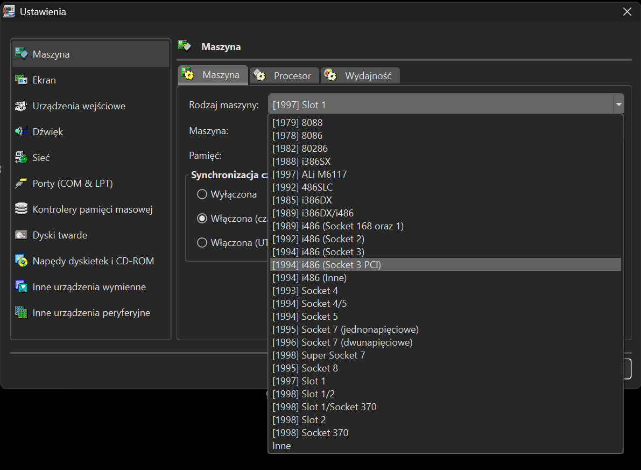This screenshot has width=641, height=470.
Task: Choose [1979] 8088 machine type
Action: (446, 122)
